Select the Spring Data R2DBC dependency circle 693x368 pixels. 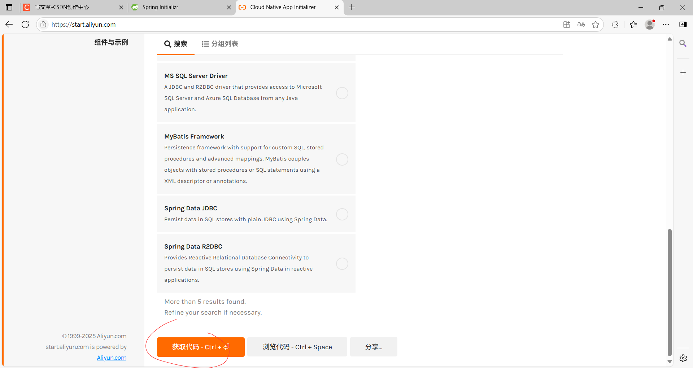(342, 264)
